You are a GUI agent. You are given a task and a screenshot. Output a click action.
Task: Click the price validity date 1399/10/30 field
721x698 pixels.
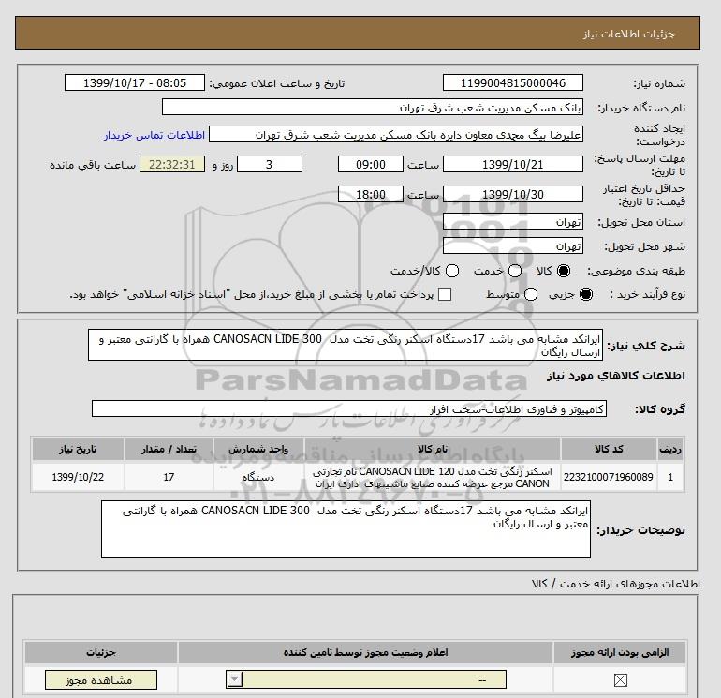511,194
